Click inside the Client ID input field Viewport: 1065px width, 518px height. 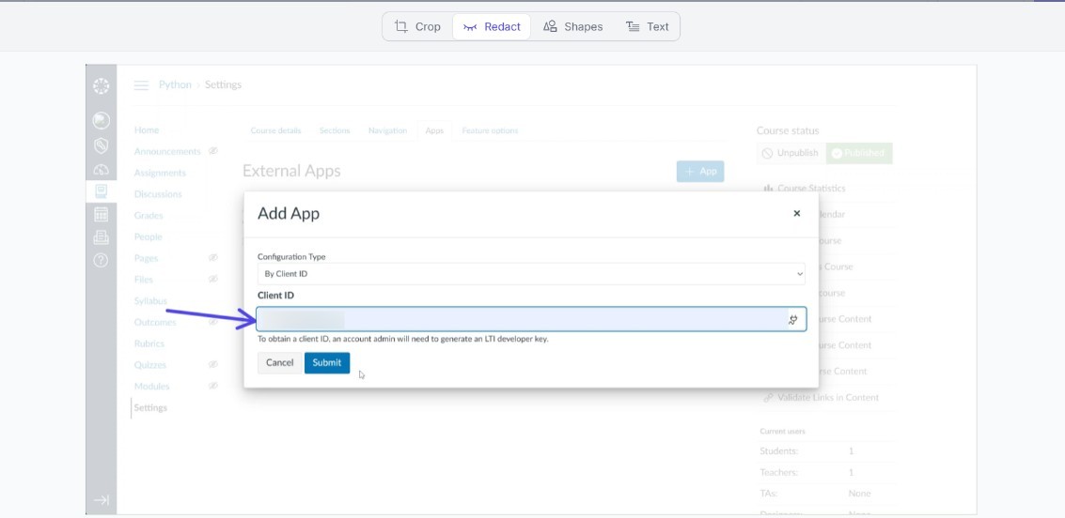tap(531, 319)
